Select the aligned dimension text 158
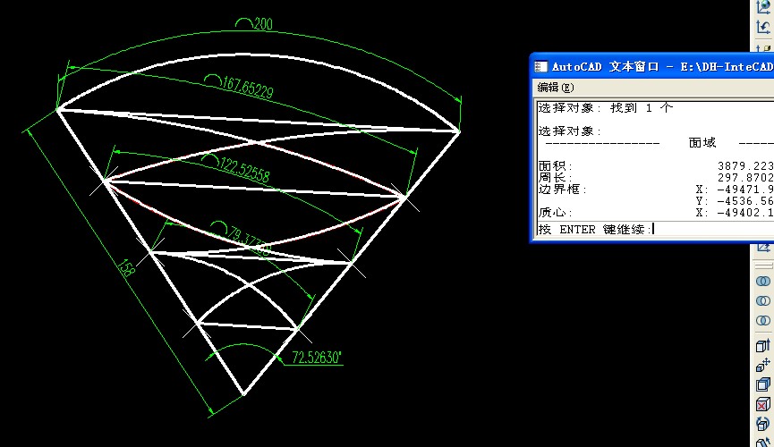The height and width of the screenshot is (447, 774). tap(126, 268)
